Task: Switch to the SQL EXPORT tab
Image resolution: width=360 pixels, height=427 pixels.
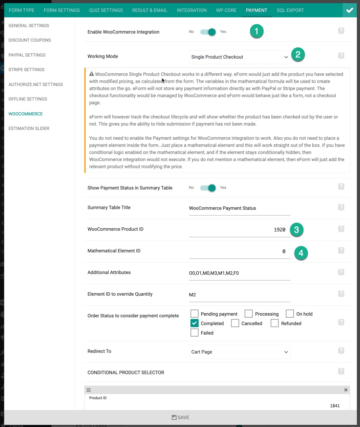Action: coord(290,10)
